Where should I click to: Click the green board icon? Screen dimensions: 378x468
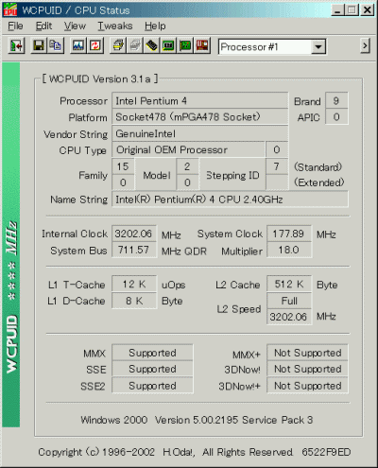click(168, 46)
